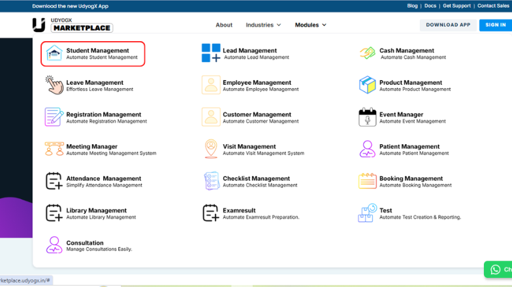The image size is (512, 287).
Task: Click the Visit Management location pin icon
Action: click(x=211, y=149)
